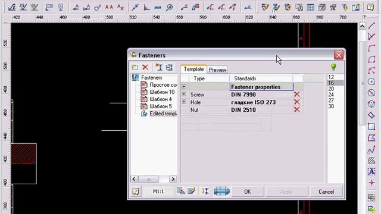Select the rectangle tool in right toolbar
381x214 pixels.
(x=371, y=127)
